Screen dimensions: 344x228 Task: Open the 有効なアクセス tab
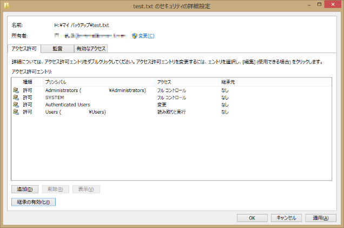91,49
